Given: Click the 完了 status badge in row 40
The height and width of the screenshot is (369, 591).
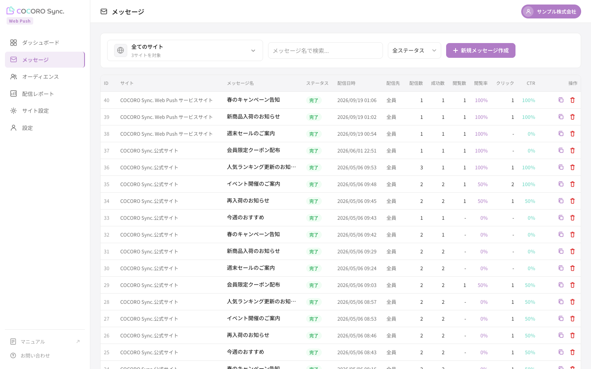Looking at the screenshot, I should pos(314,100).
